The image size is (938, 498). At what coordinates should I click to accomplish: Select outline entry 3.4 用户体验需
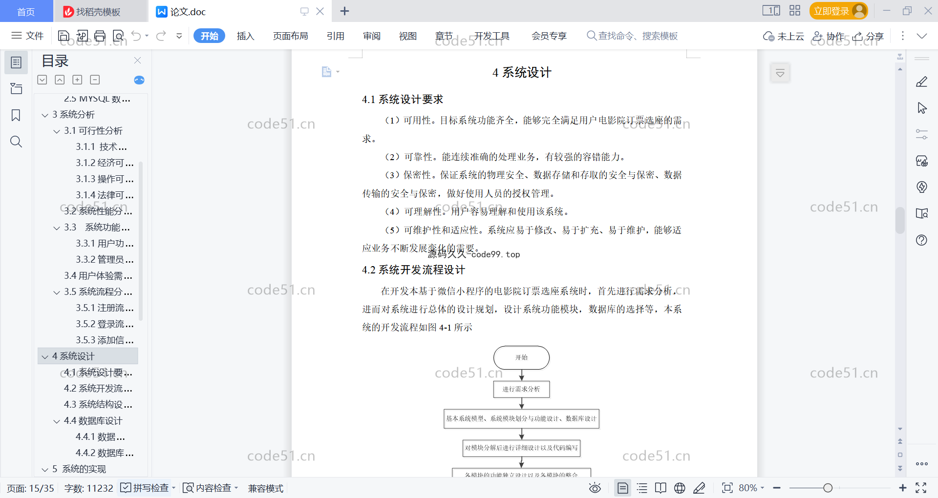[x=98, y=276]
